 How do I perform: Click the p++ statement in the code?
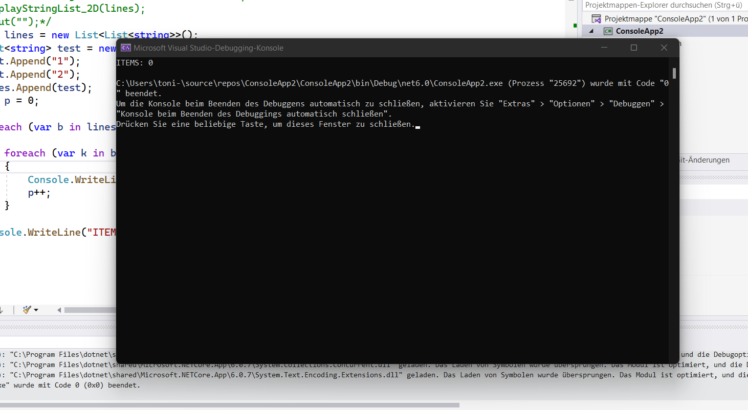[x=38, y=193]
